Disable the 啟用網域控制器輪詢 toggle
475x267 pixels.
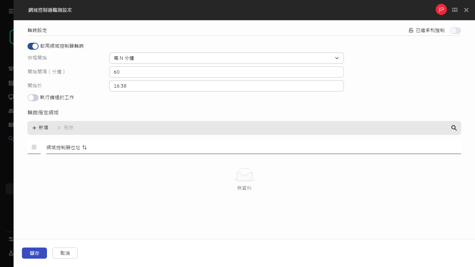coord(33,46)
